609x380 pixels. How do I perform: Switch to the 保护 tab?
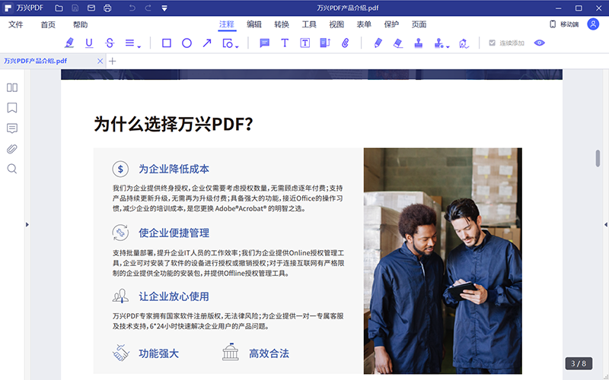click(x=391, y=24)
